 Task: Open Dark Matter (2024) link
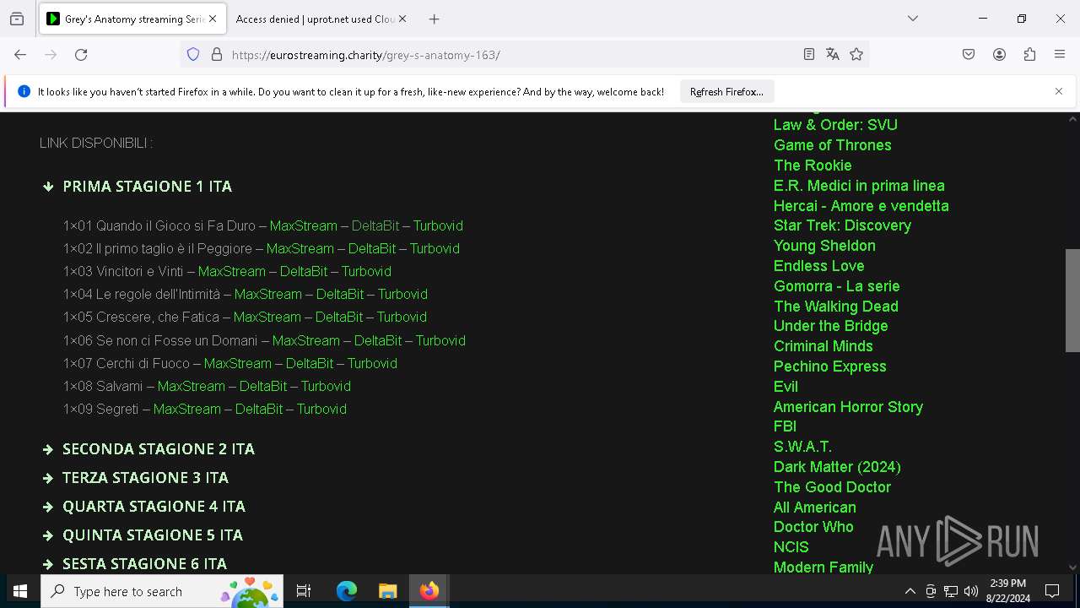pyautogui.click(x=837, y=467)
